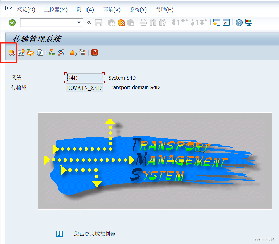Image resolution: width=279 pixels, height=244 pixels.
Task: Collapse command field with double chevron
Action: click(89, 22)
